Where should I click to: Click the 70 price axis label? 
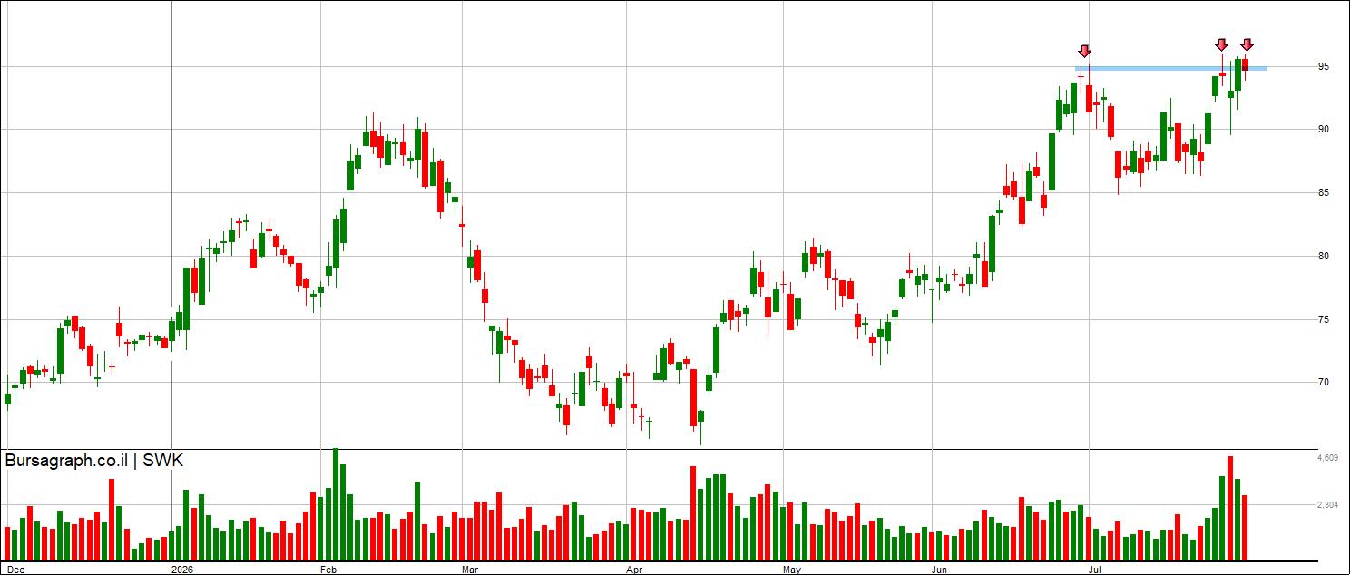1324,382
